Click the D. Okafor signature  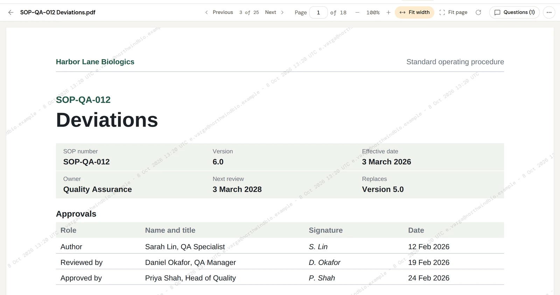coord(324,262)
